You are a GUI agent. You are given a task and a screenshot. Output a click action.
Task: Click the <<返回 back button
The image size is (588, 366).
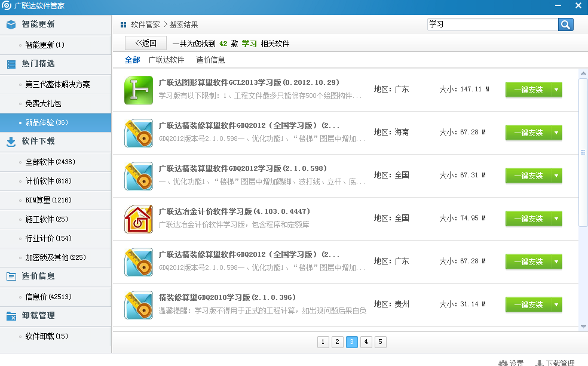145,43
